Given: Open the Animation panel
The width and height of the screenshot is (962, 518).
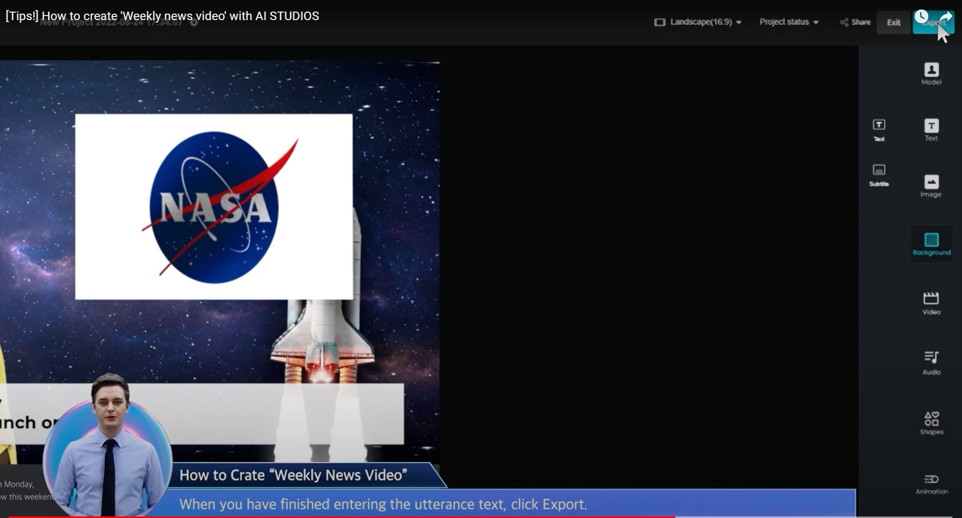Looking at the screenshot, I should click(931, 484).
